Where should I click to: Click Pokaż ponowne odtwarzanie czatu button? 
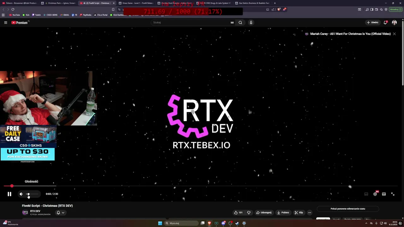(348, 209)
